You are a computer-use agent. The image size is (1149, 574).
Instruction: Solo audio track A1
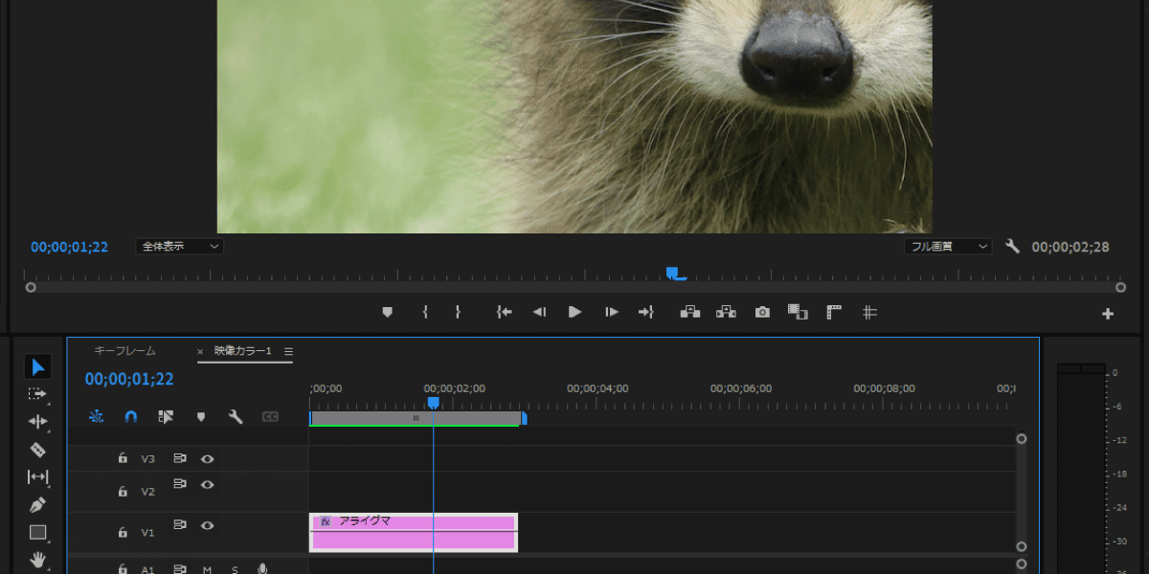pyautogui.click(x=235, y=570)
